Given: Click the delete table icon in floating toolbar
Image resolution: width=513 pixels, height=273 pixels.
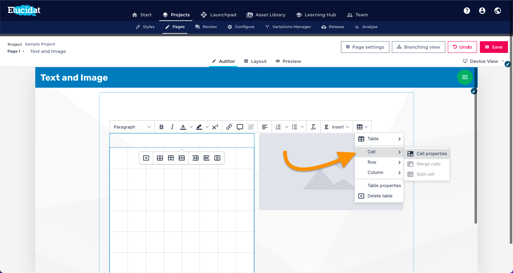Looking at the screenshot, I should (146, 158).
